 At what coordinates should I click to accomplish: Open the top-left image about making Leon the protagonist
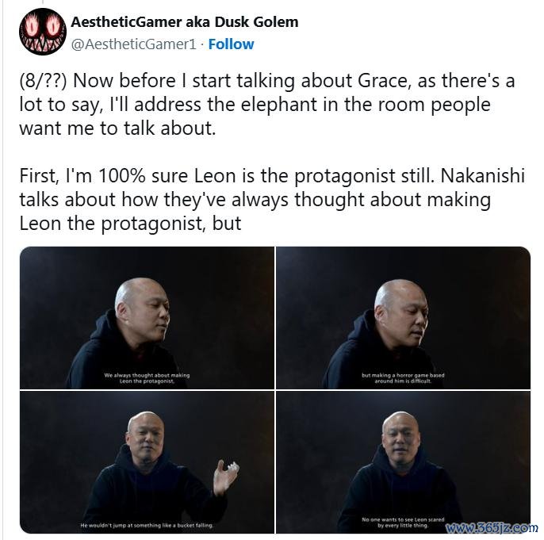pyautogui.click(x=147, y=318)
